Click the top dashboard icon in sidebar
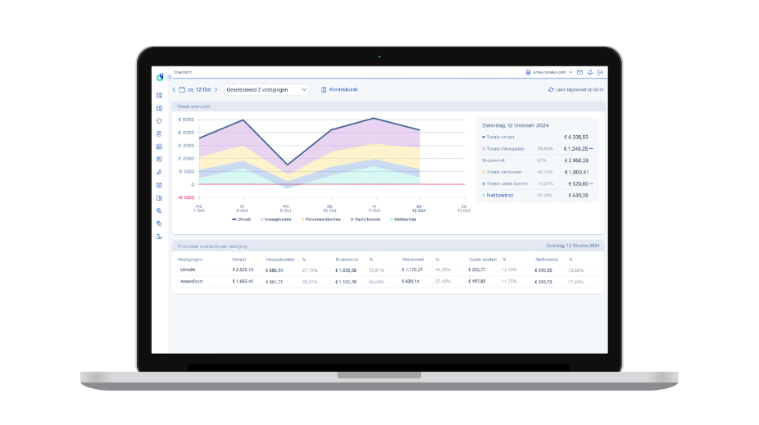This screenshot has height=425, width=759. coord(159,95)
